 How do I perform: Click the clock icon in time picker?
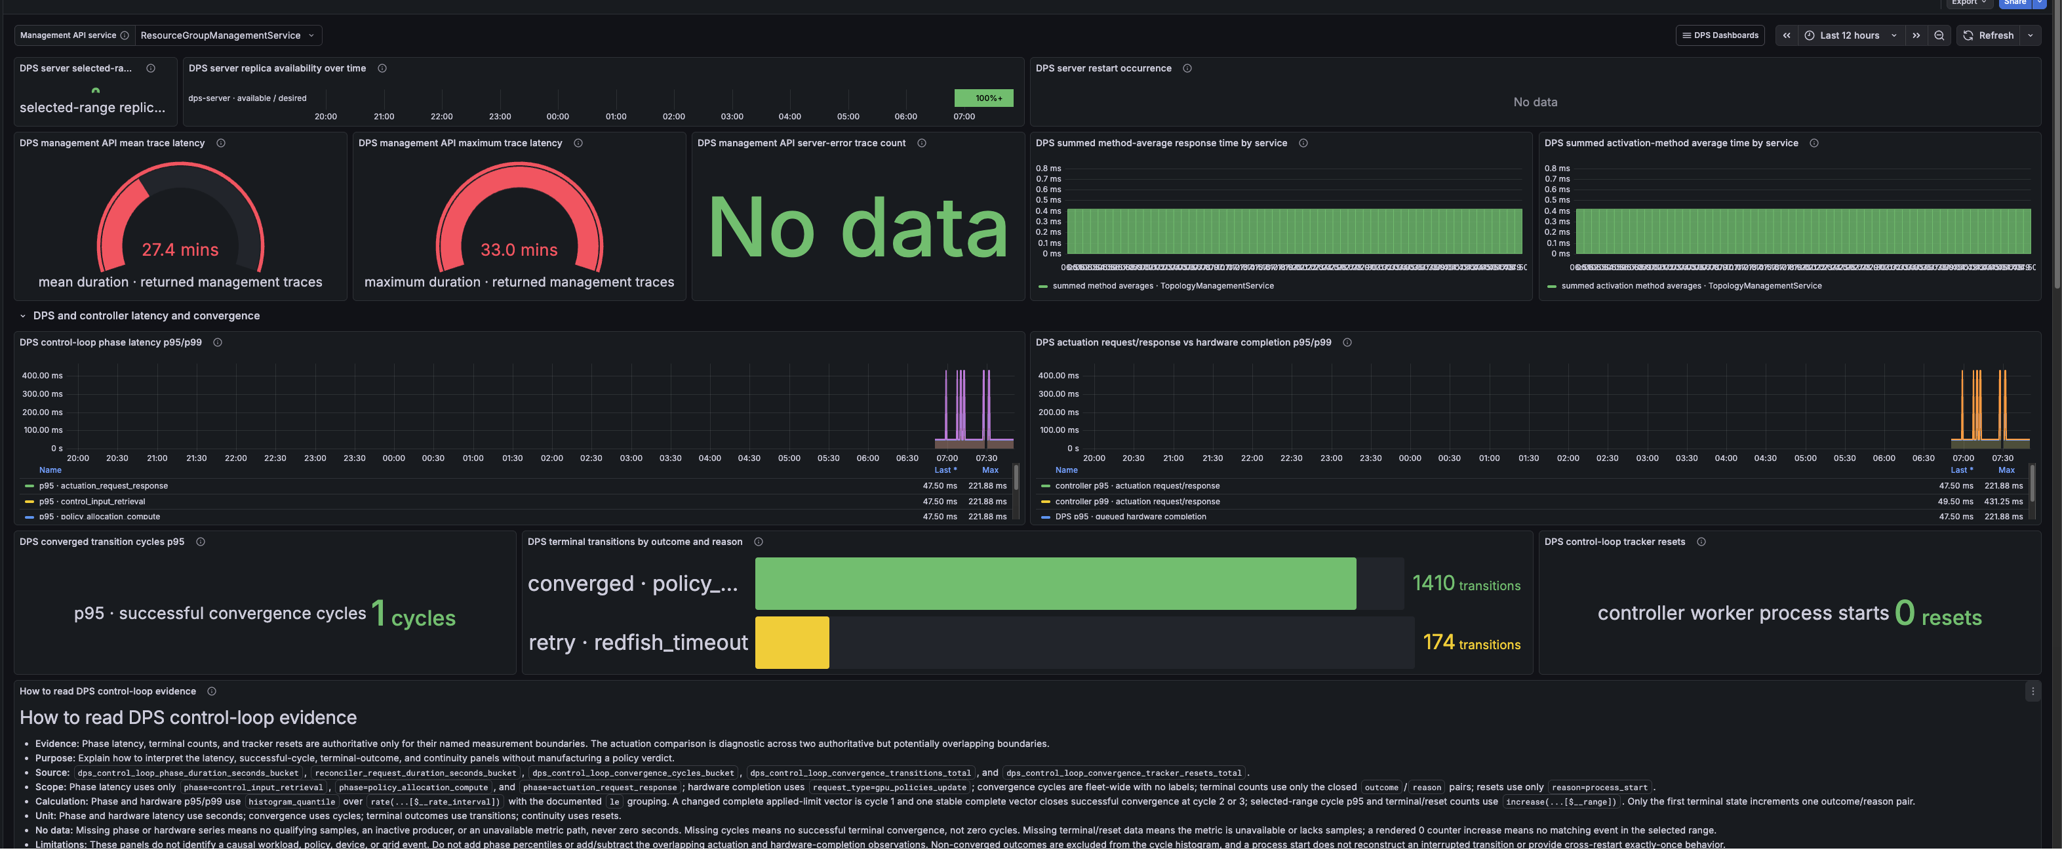click(1809, 35)
